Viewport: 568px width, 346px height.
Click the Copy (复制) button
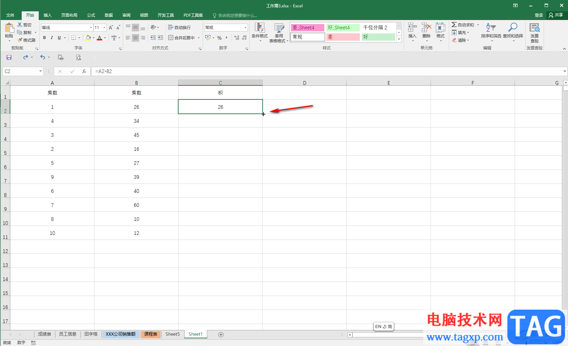24,32
